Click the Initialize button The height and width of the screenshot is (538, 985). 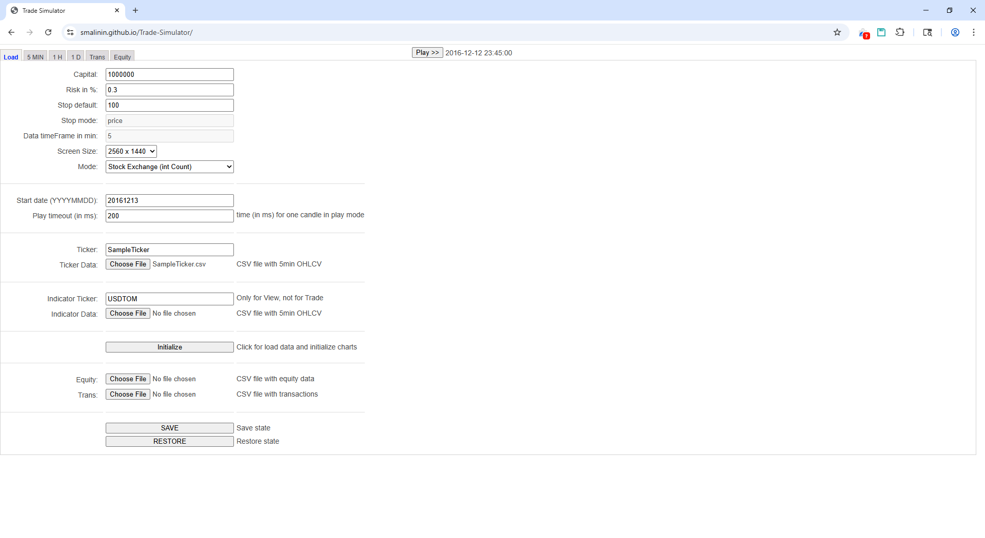click(x=170, y=347)
